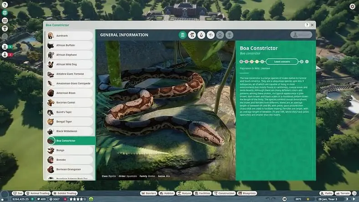Switch to the fun facts tab icon
The width and height of the screenshot is (359, 202).
[210, 35]
